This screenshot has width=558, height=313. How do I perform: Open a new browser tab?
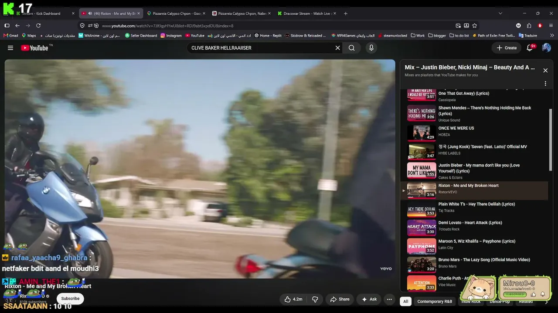click(x=346, y=13)
